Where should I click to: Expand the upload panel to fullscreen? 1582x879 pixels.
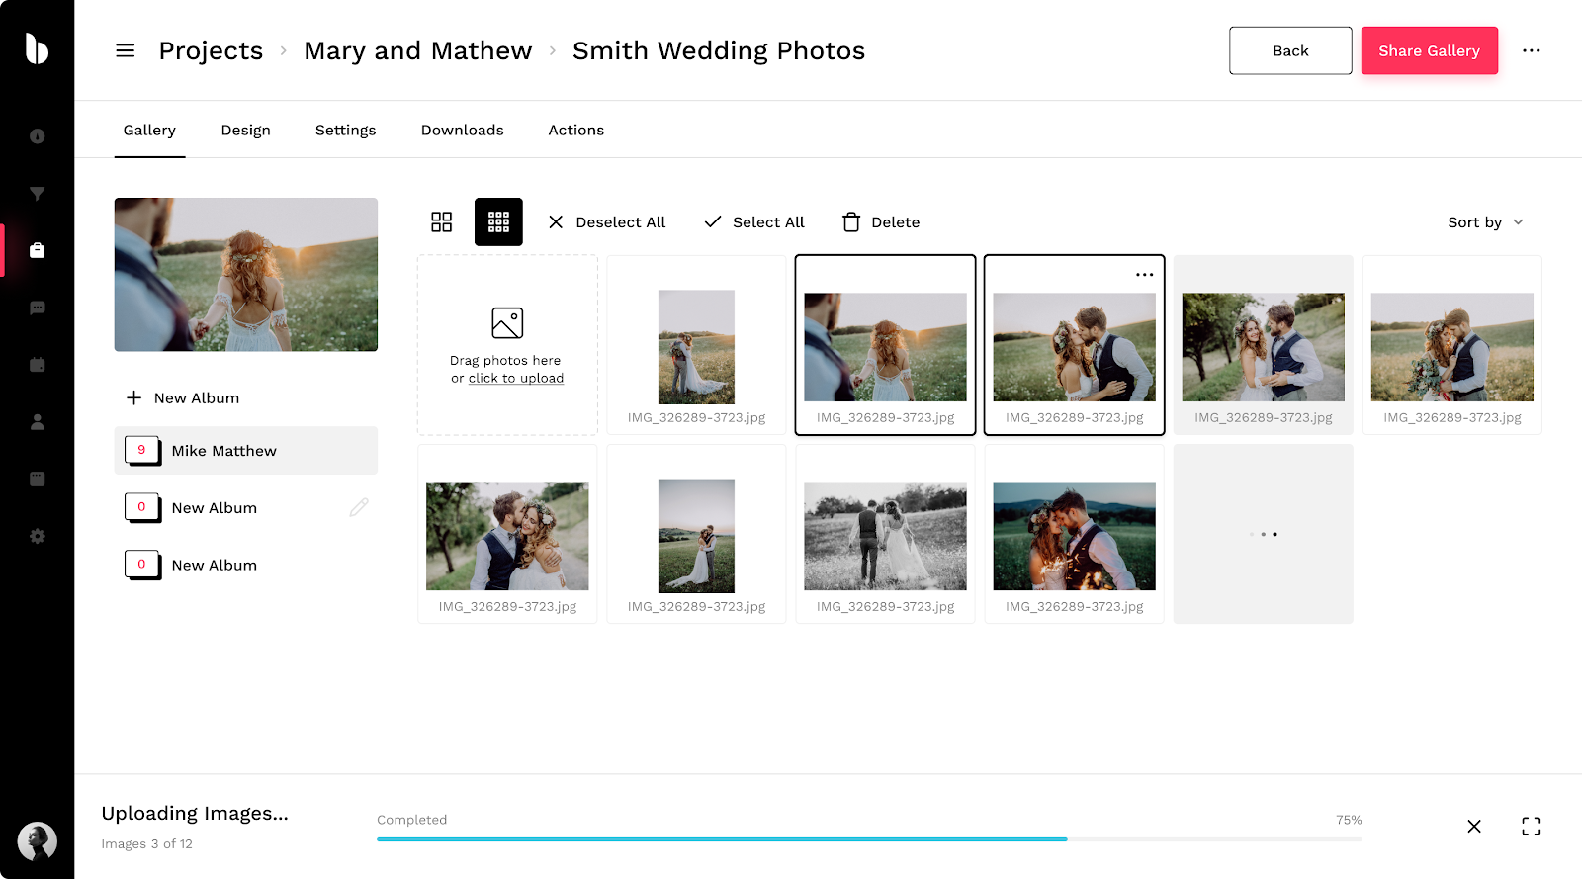tap(1531, 827)
